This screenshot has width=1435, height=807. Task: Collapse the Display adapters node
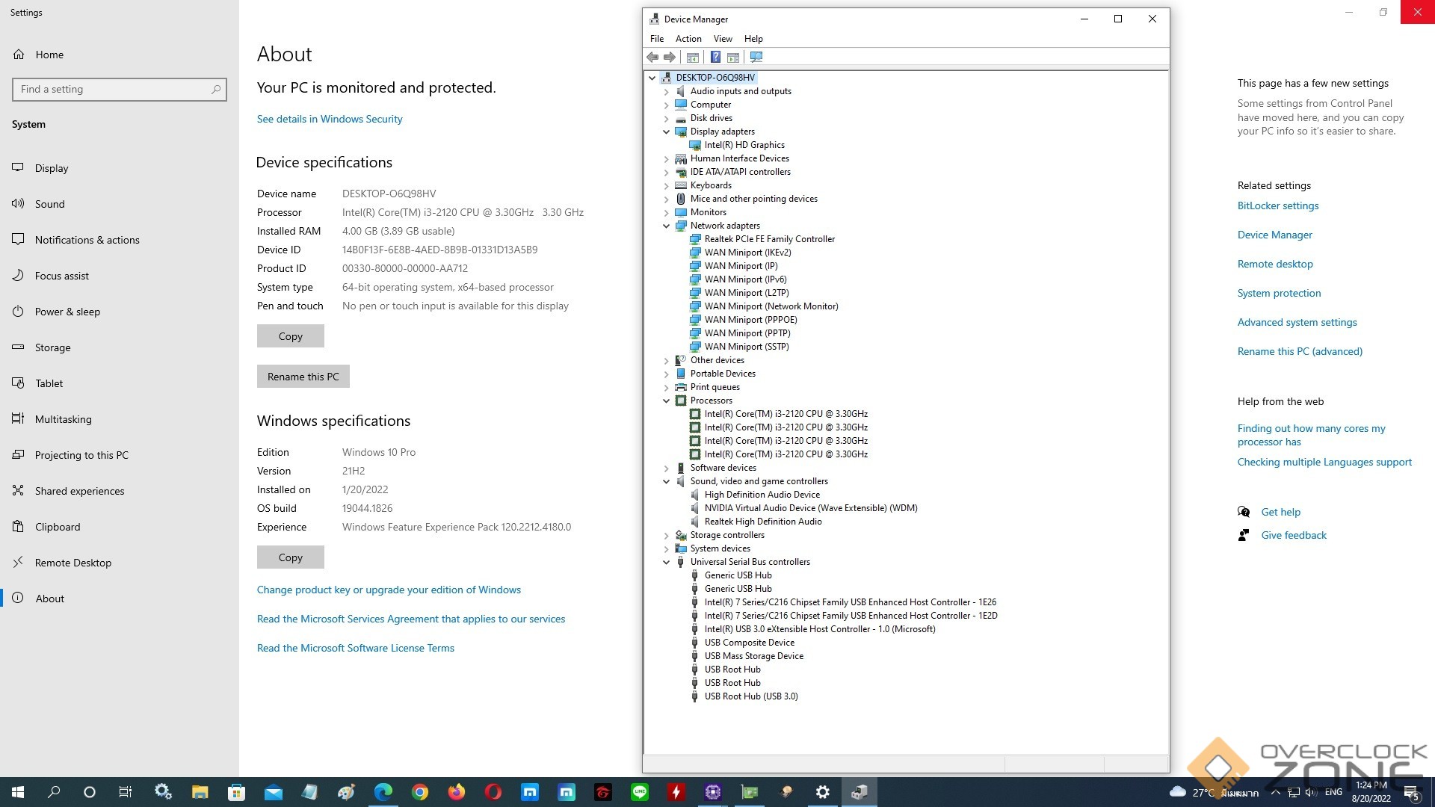pyautogui.click(x=666, y=132)
